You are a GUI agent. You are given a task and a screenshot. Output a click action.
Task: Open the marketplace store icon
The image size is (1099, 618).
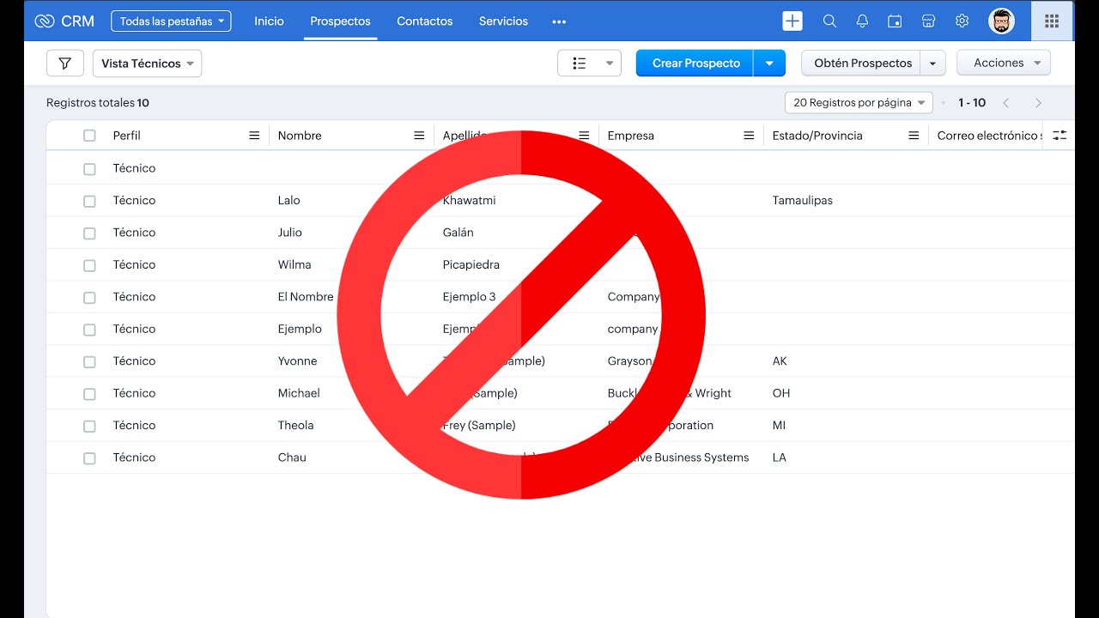pos(928,21)
